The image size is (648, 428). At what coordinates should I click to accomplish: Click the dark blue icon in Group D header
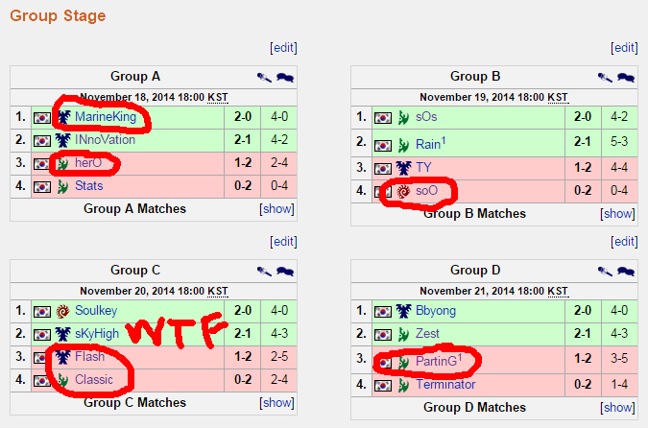point(626,271)
